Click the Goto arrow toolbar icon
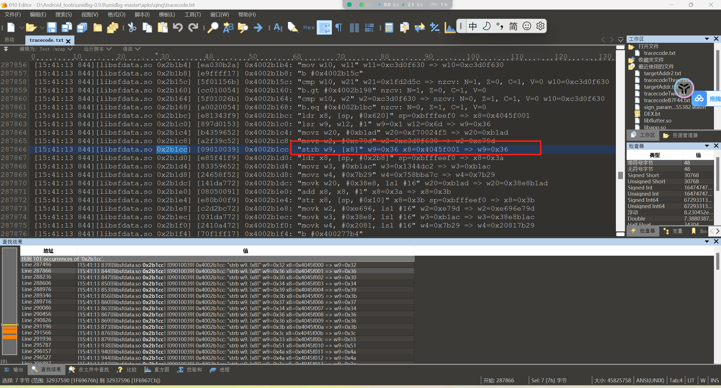721x388 pixels. tap(258, 27)
